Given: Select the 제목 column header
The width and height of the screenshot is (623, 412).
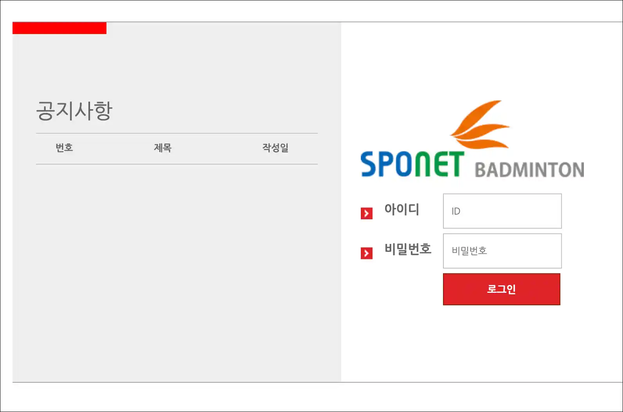Looking at the screenshot, I should (162, 148).
